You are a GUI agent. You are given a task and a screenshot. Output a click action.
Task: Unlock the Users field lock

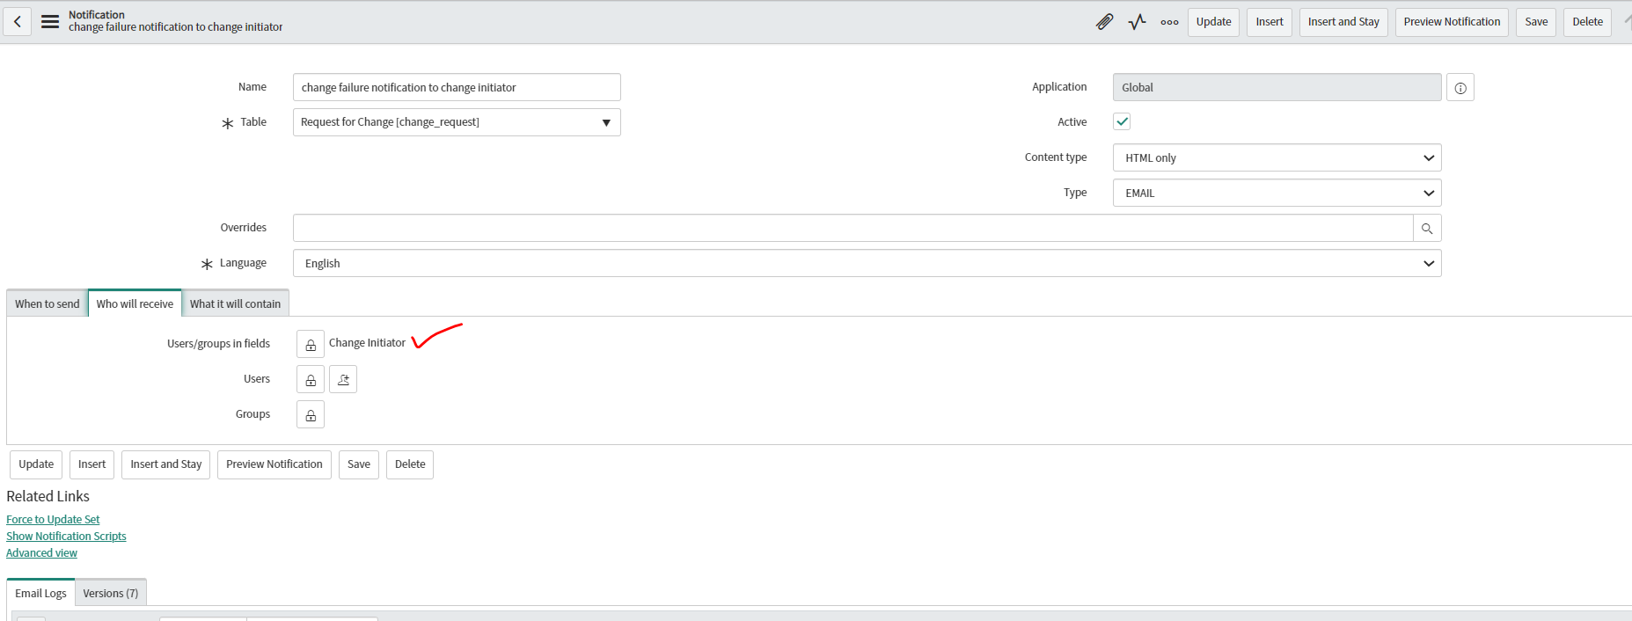[x=311, y=379]
